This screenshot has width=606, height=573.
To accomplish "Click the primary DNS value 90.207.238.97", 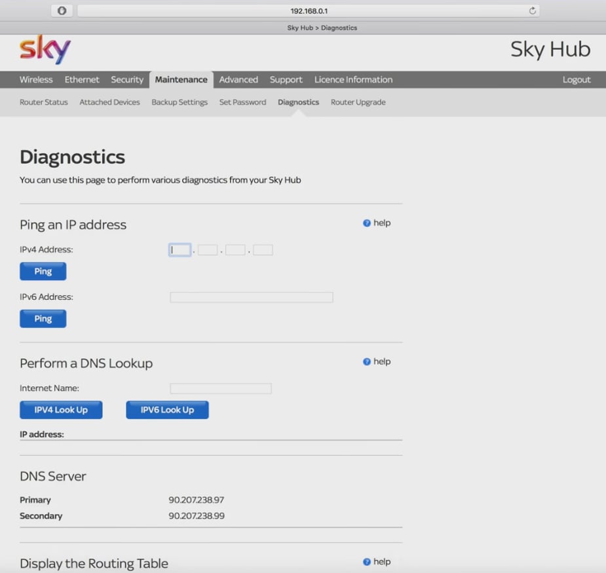I will coord(197,500).
